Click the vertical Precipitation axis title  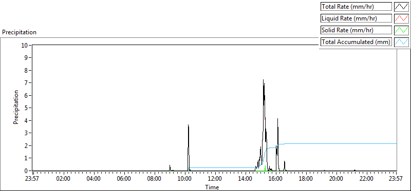(16, 107)
